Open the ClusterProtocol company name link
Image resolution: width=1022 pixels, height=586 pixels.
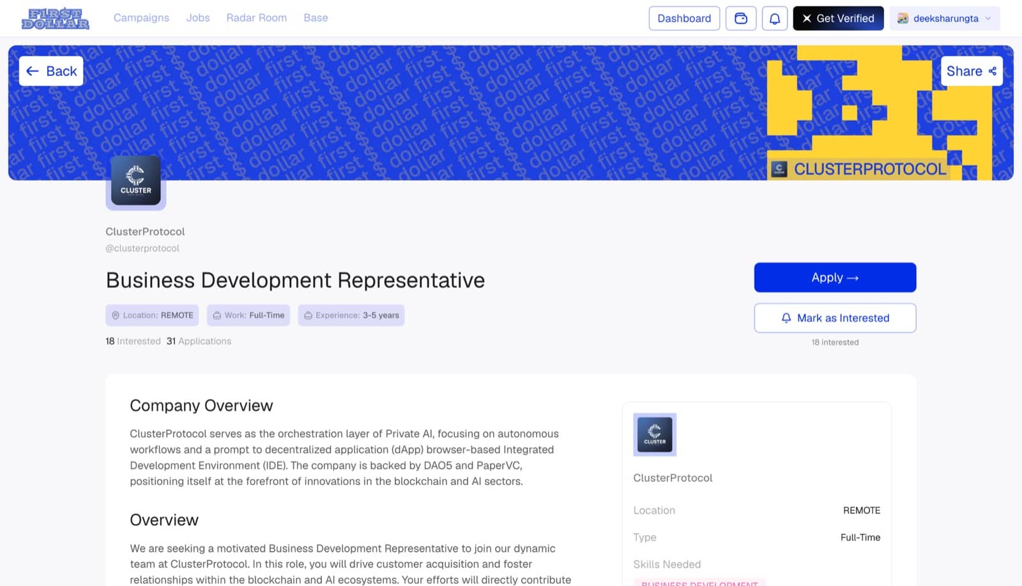(x=145, y=232)
